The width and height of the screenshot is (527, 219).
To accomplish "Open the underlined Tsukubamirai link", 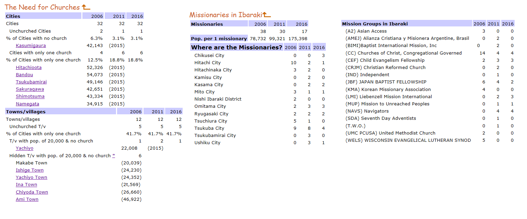I will coord(31,82).
